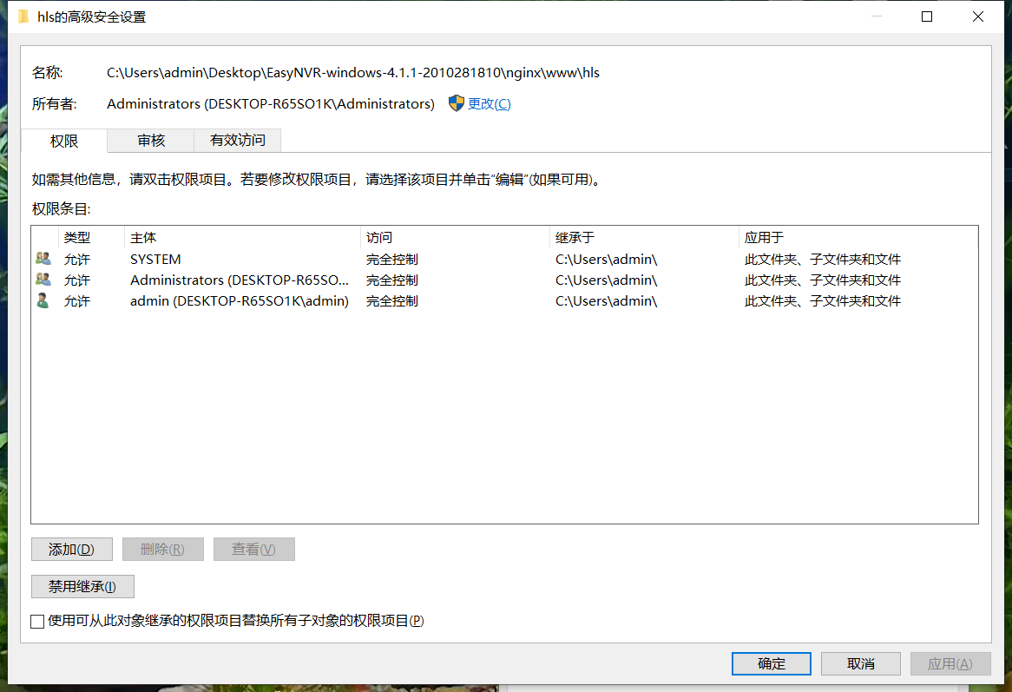The width and height of the screenshot is (1012, 692).
Task: Sort by the 类型 column header
Action: coord(91,238)
